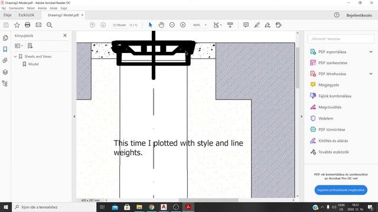The image size is (378, 212).
Task: Collapse the Sheets and Views bookmark
Action: pos(15,57)
